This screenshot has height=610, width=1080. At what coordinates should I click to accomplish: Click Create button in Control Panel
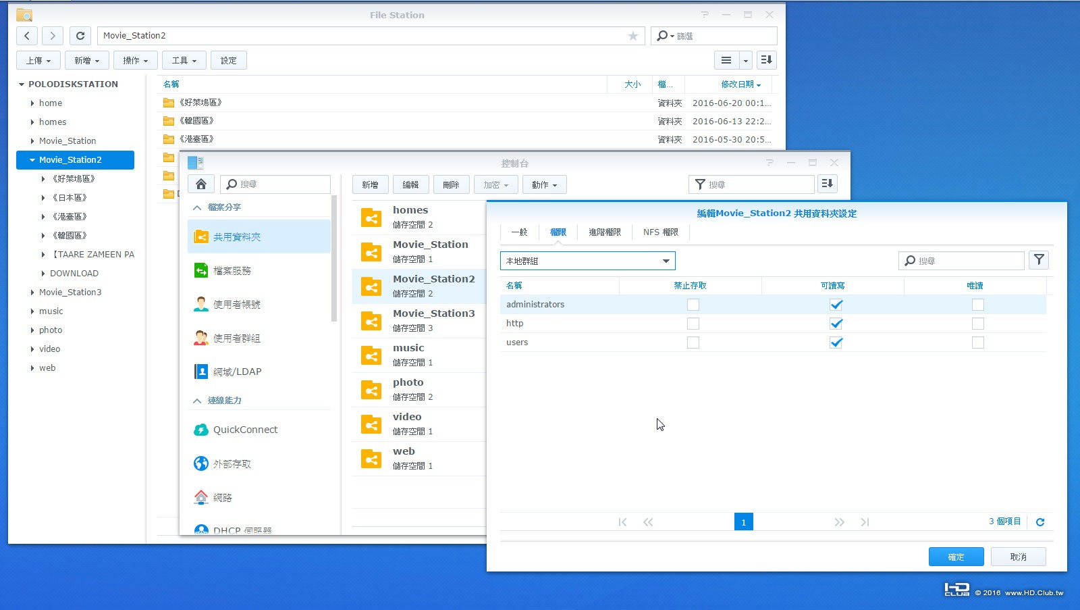pos(370,184)
